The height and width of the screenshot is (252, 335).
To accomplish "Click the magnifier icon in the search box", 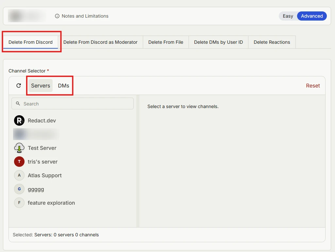I will pos(18,103).
